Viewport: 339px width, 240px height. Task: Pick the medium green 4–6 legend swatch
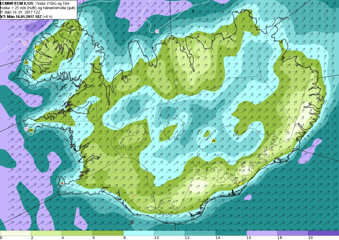pyautogui.click(x=77, y=233)
